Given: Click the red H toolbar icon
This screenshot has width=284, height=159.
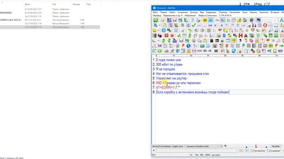Looking at the screenshot, I should coord(241,35).
